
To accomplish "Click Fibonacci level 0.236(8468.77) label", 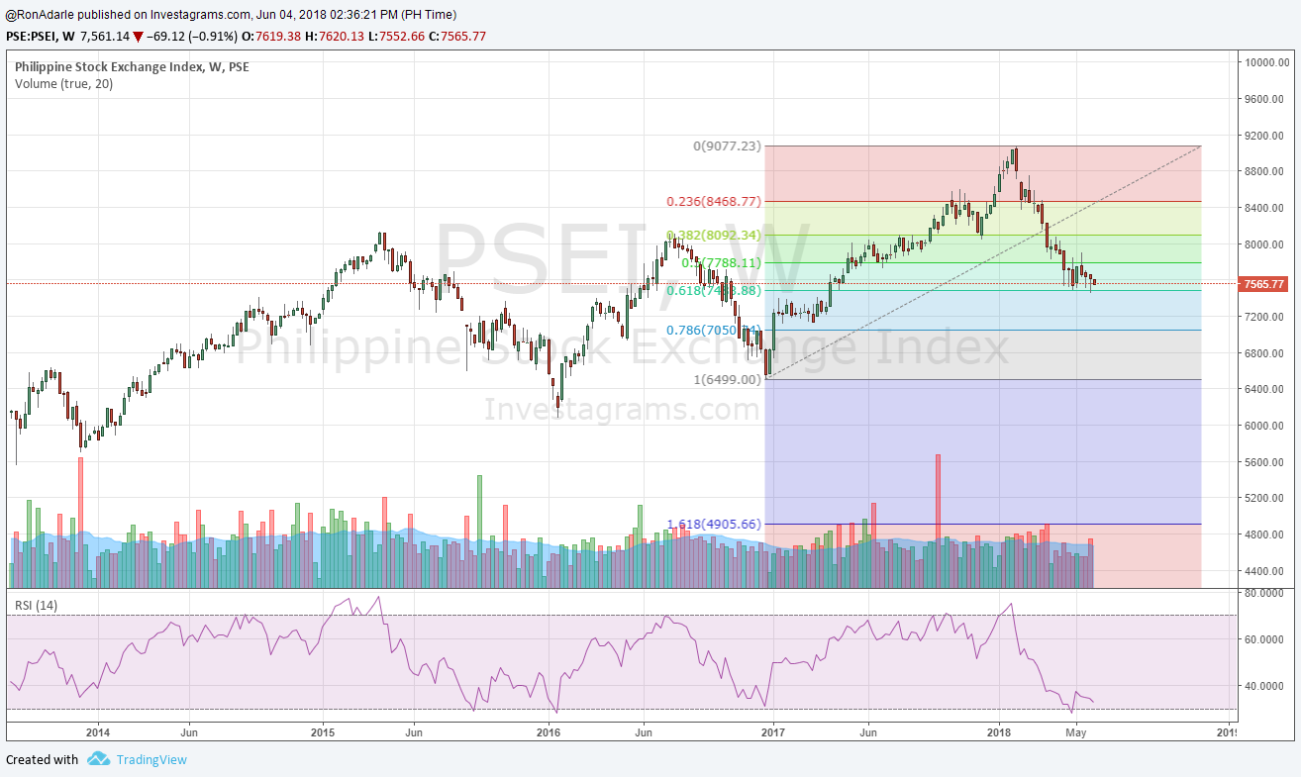I will (714, 201).
